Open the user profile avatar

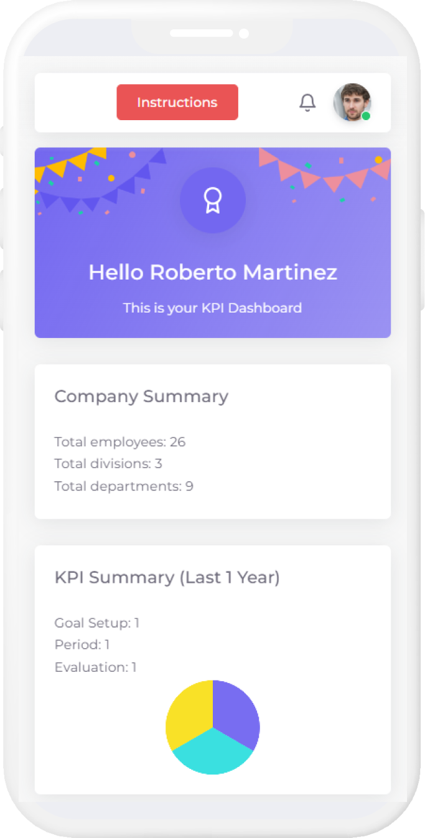click(x=351, y=101)
